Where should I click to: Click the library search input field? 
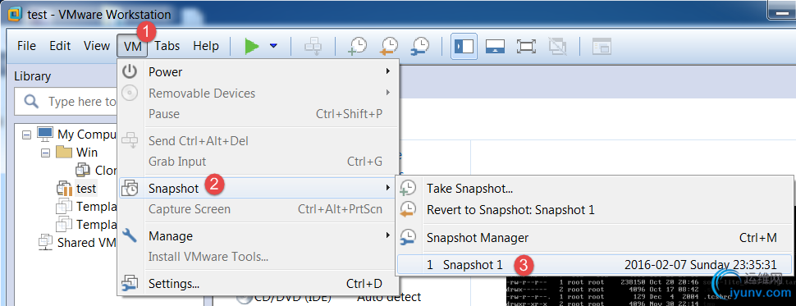(x=66, y=102)
